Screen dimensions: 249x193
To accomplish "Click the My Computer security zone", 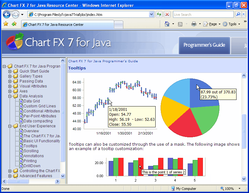I will (x=184, y=189).
